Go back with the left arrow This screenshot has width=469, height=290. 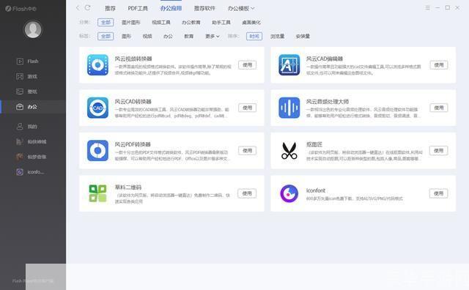(x=78, y=8)
